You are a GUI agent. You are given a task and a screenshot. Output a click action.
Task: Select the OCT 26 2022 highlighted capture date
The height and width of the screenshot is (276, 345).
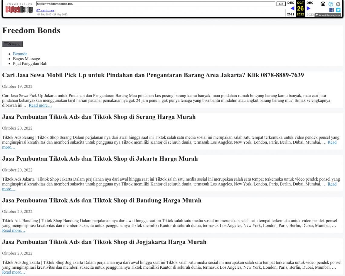click(300, 8)
